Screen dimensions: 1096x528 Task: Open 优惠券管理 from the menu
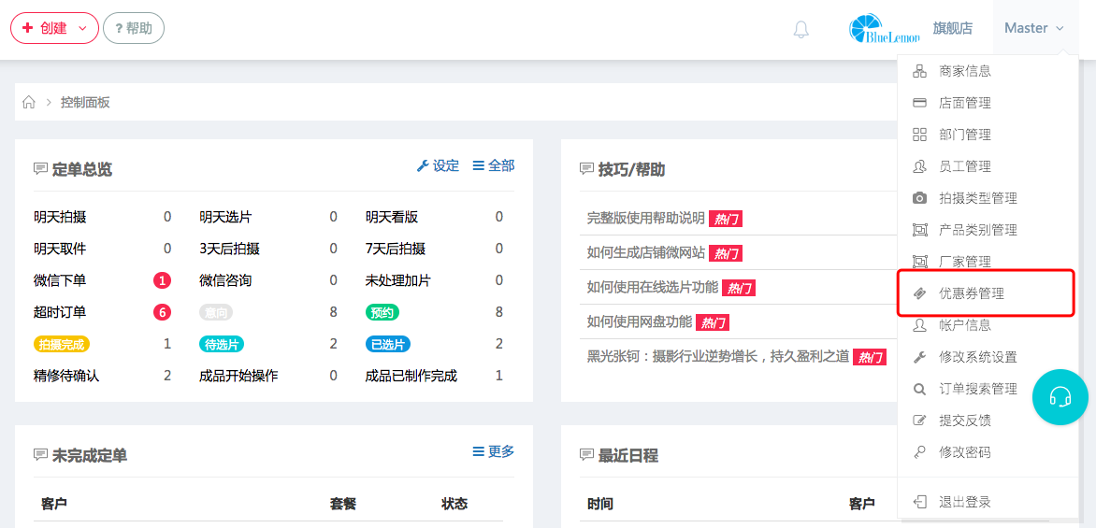tap(971, 293)
